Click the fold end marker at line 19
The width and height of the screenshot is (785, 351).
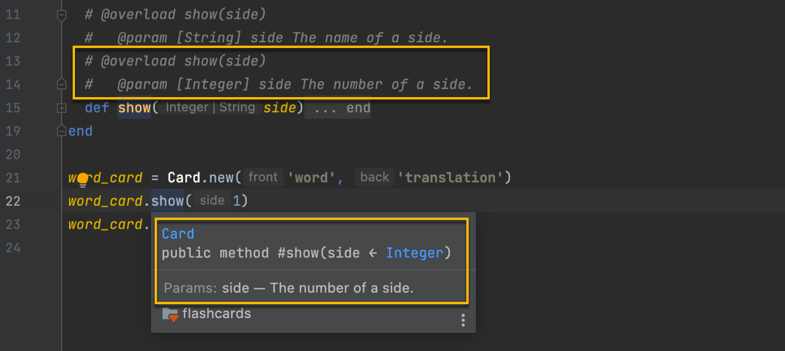tap(62, 131)
